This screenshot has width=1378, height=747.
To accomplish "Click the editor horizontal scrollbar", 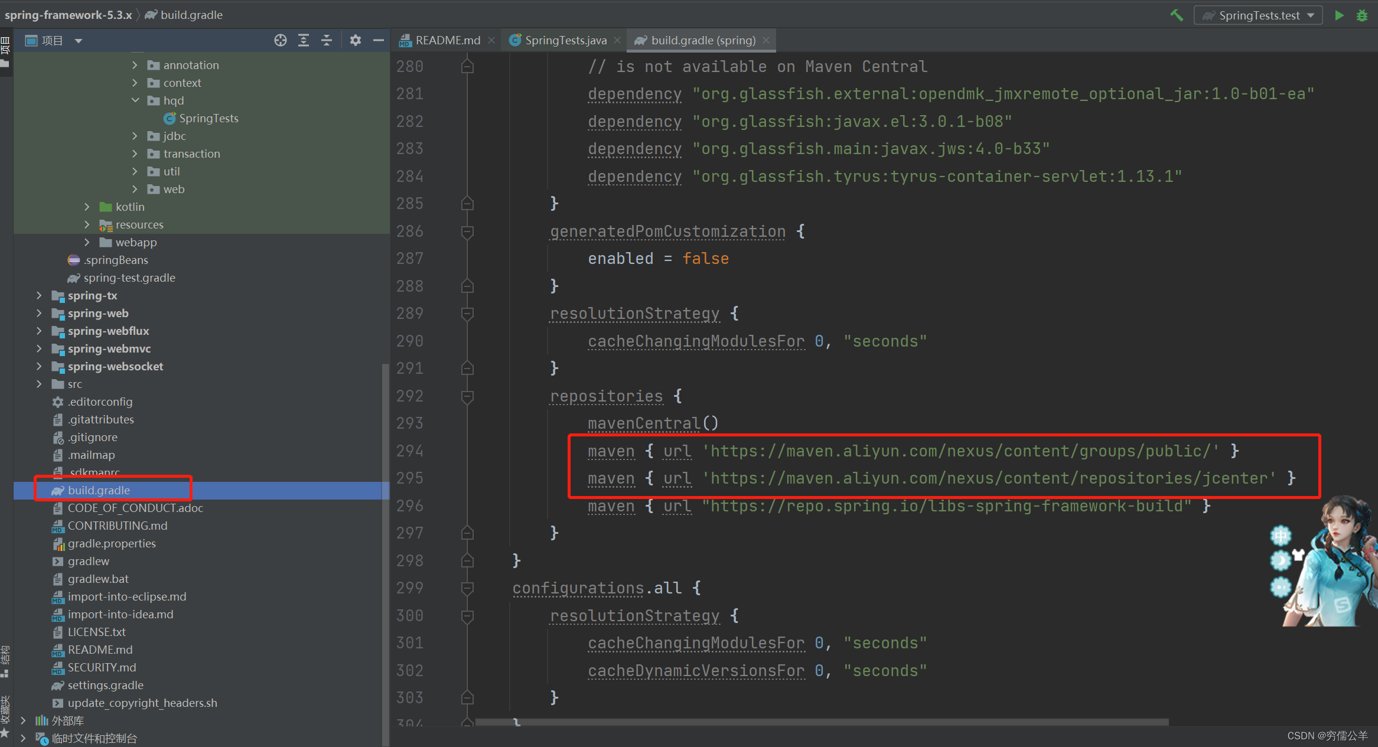I will coord(821,722).
